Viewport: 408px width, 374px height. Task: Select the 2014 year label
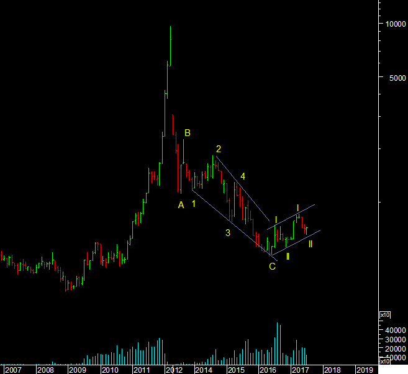[204, 370]
